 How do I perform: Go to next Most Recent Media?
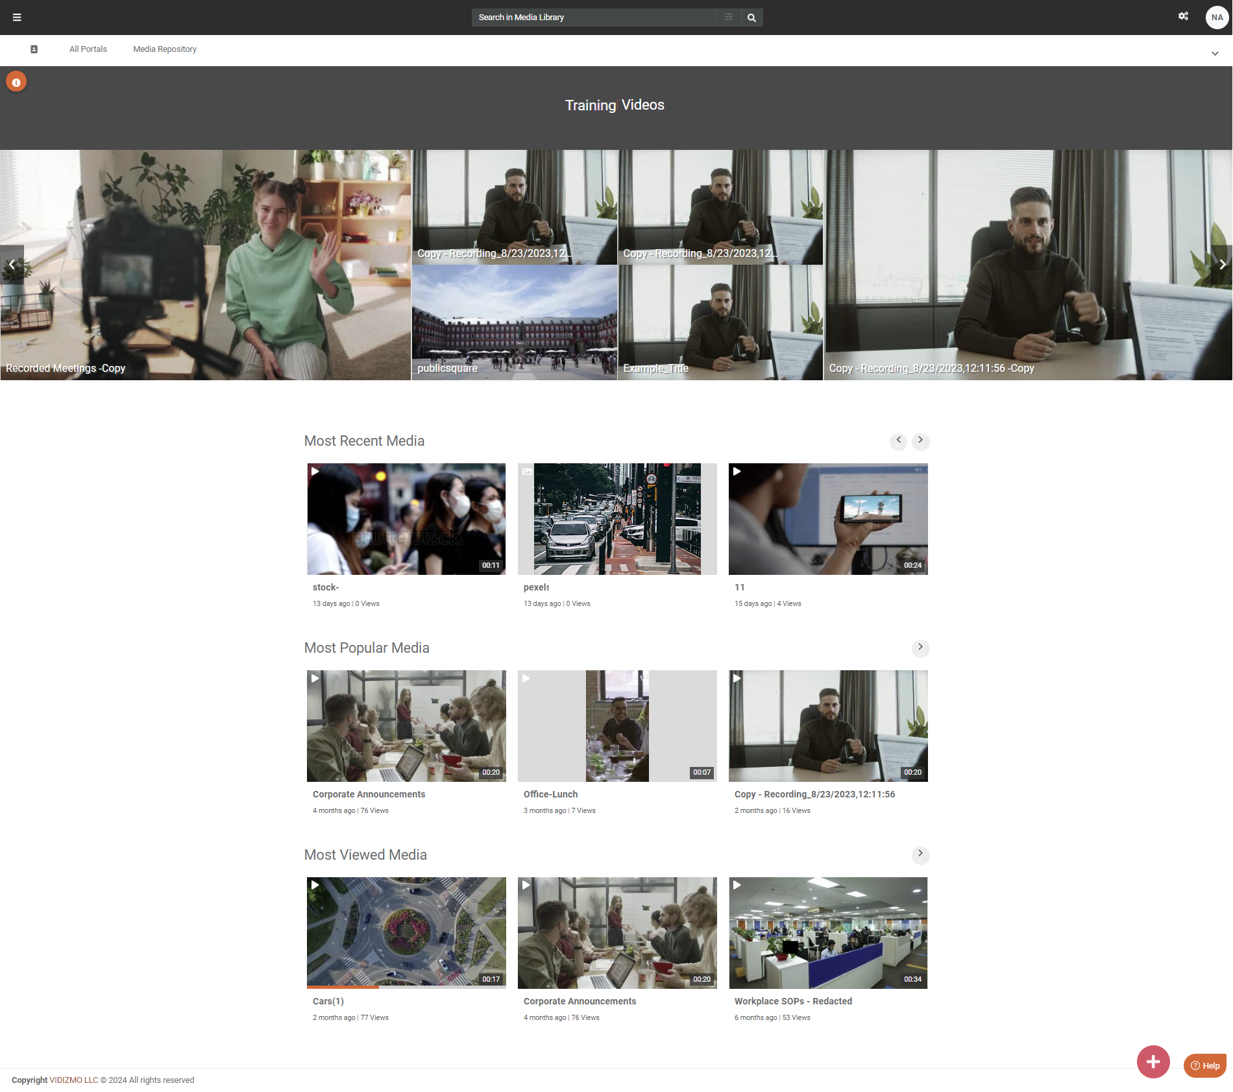920,441
